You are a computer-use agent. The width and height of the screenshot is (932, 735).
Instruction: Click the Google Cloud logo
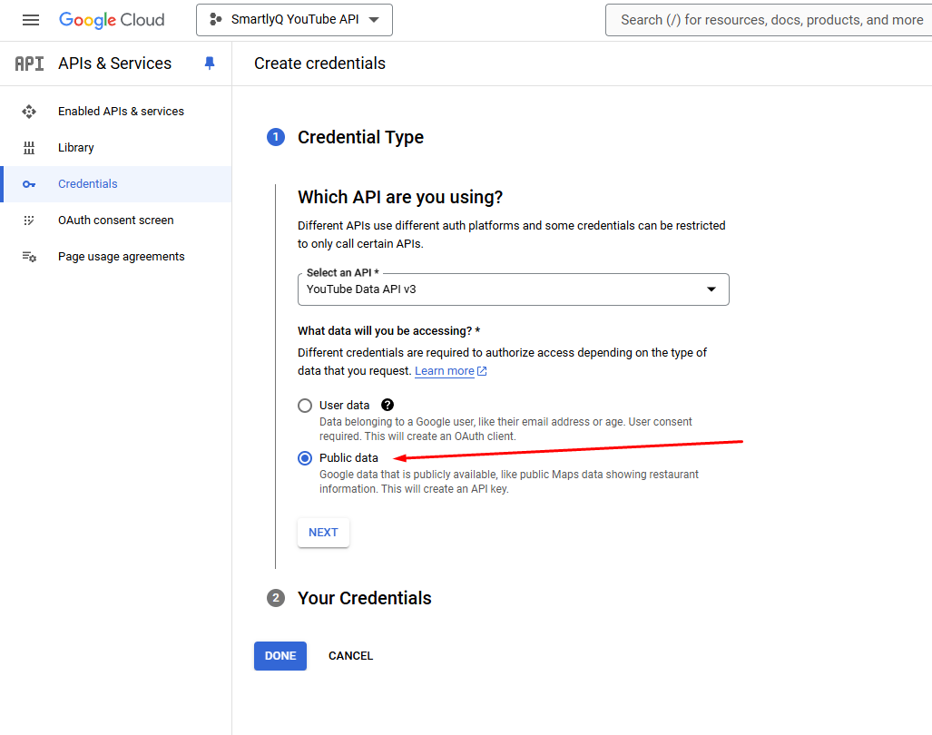pos(112,20)
